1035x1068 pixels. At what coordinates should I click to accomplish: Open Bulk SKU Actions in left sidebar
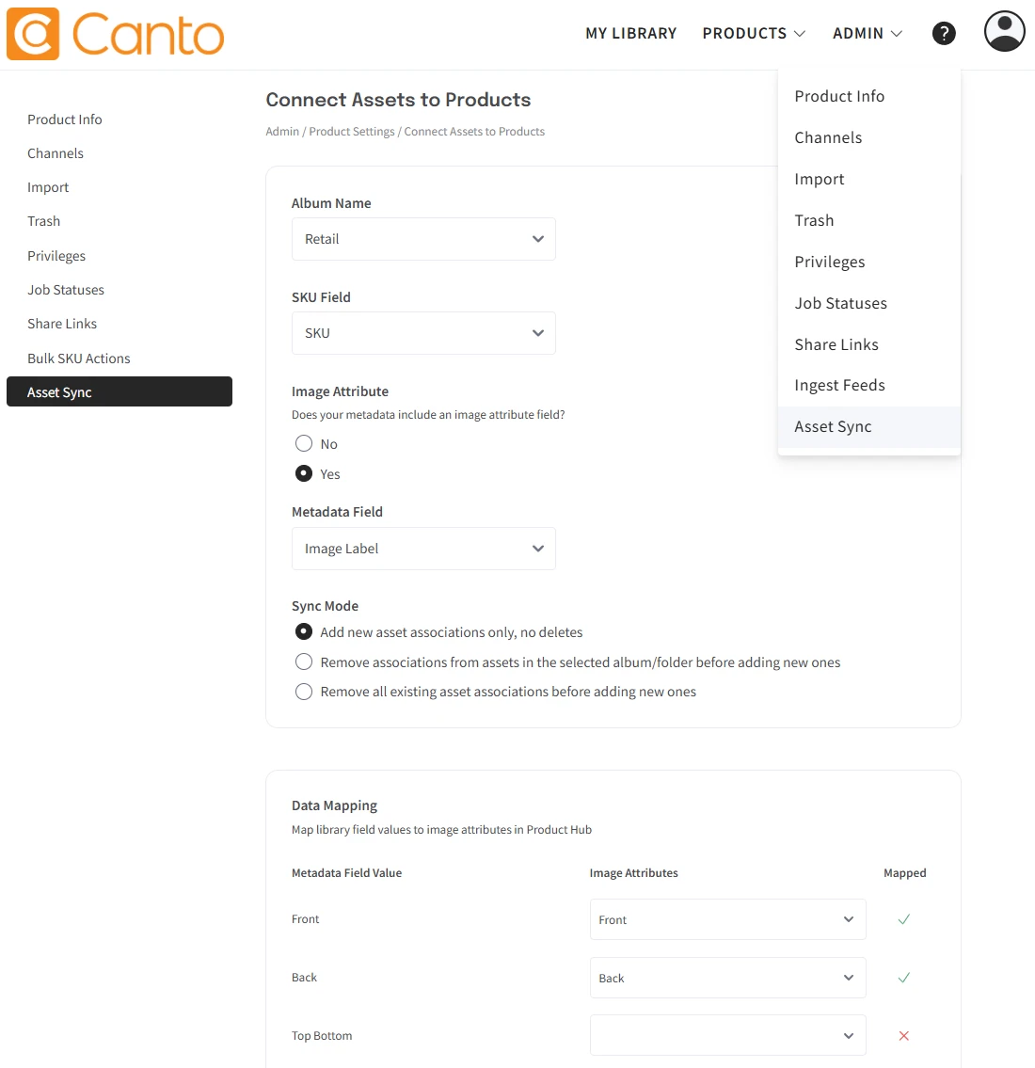pyautogui.click(x=78, y=359)
